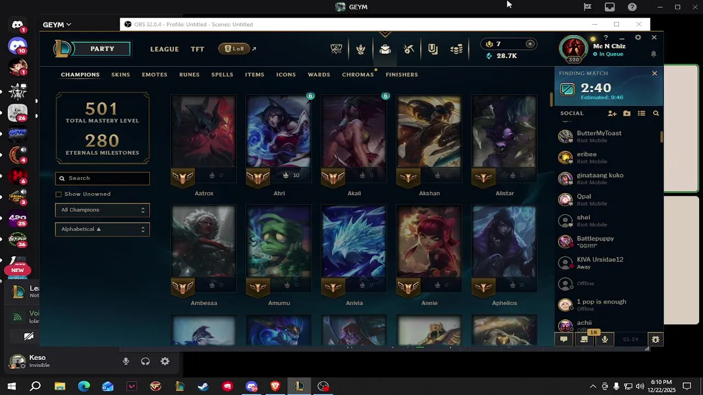
Task: Open the Icons tab
Action: [286, 75]
